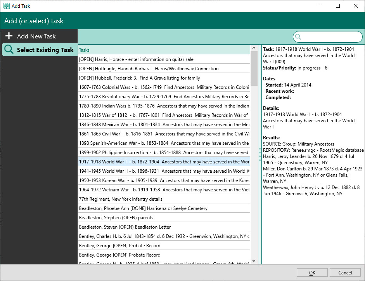This screenshot has width=365, height=281.
Task: Click the search magnifier icon in search box
Action: [298, 37]
